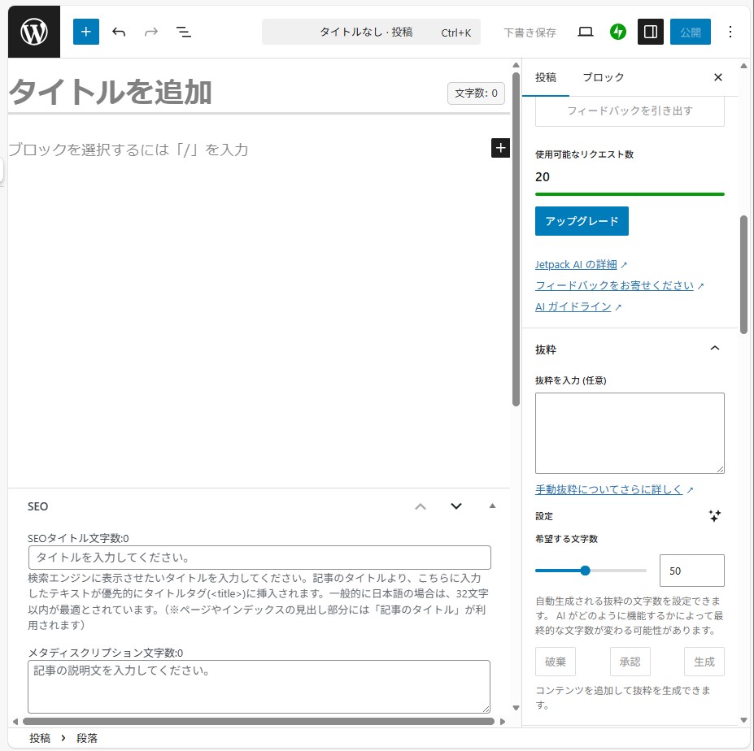Select the 投稿 tab in sidebar
754x751 pixels.
(546, 77)
